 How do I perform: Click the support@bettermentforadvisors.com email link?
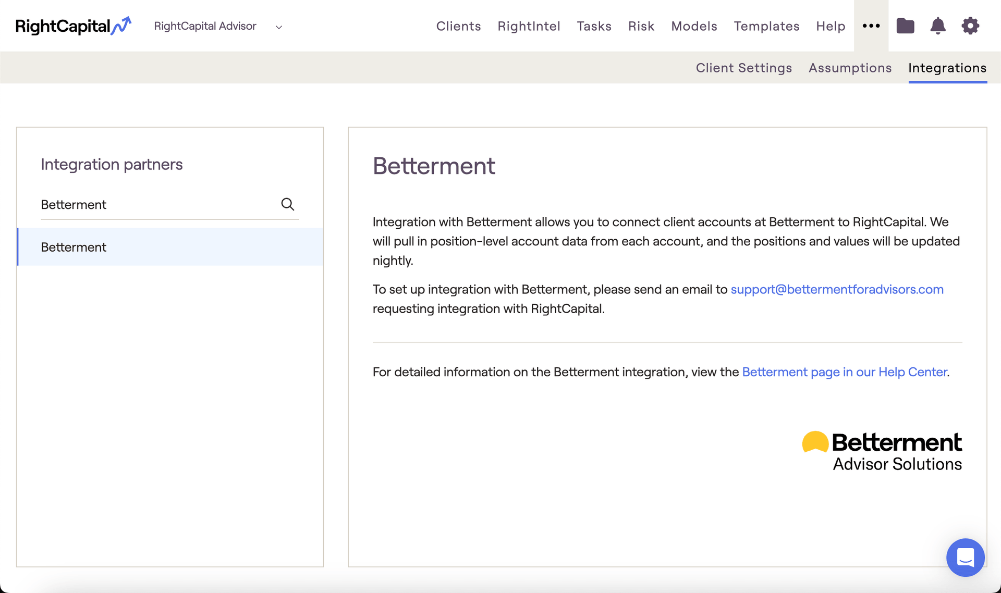point(837,289)
